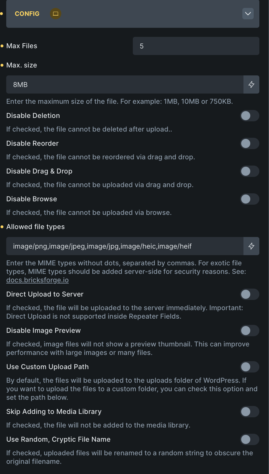Click the CONFIG section header title
This screenshot has width=269, height=474.
27,14
